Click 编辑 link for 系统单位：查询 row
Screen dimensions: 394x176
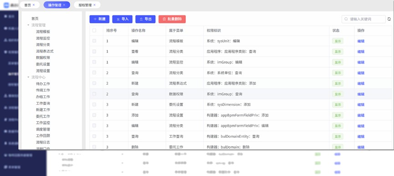361,73
